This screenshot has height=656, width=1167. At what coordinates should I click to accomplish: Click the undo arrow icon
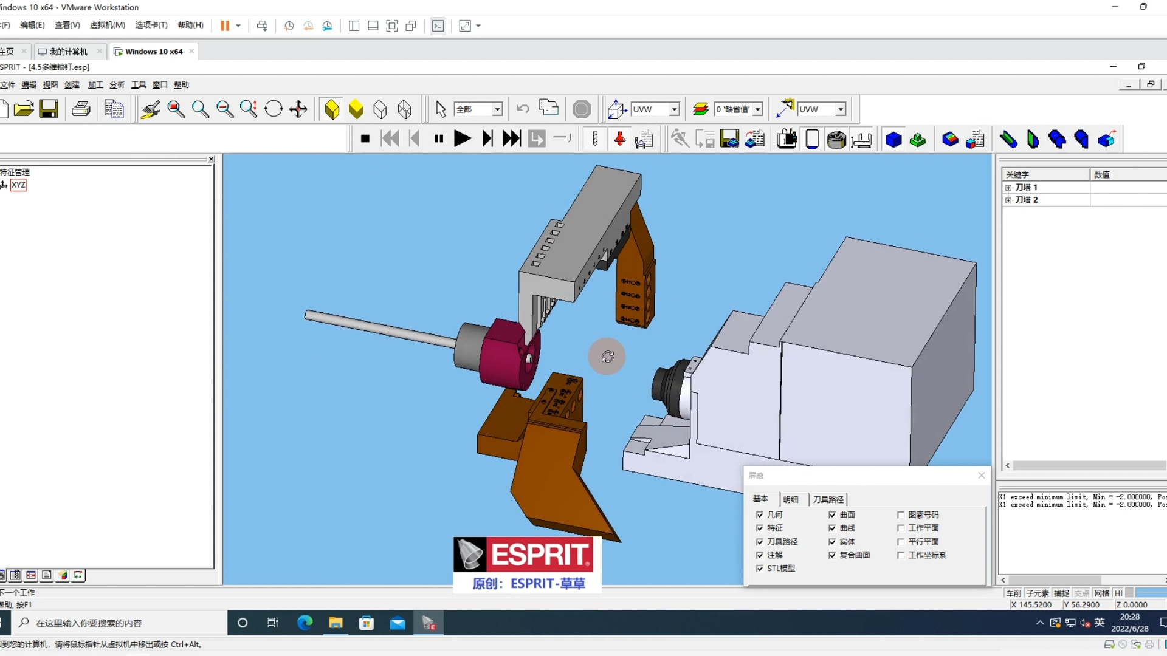click(523, 109)
